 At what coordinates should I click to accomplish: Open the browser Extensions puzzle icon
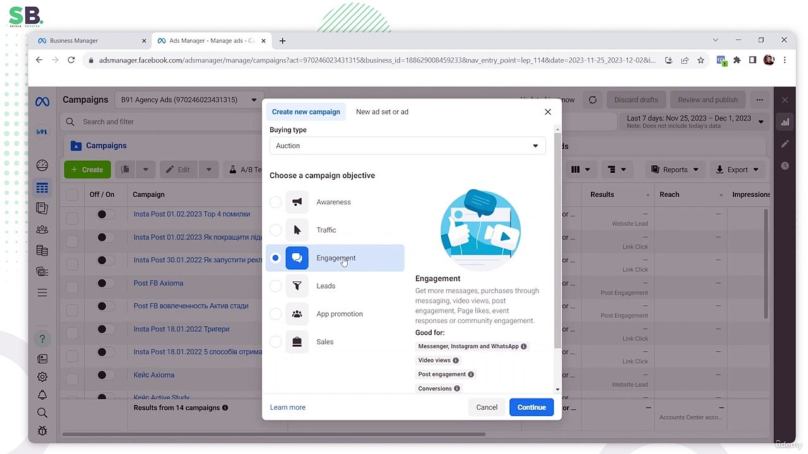click(737, 61)
